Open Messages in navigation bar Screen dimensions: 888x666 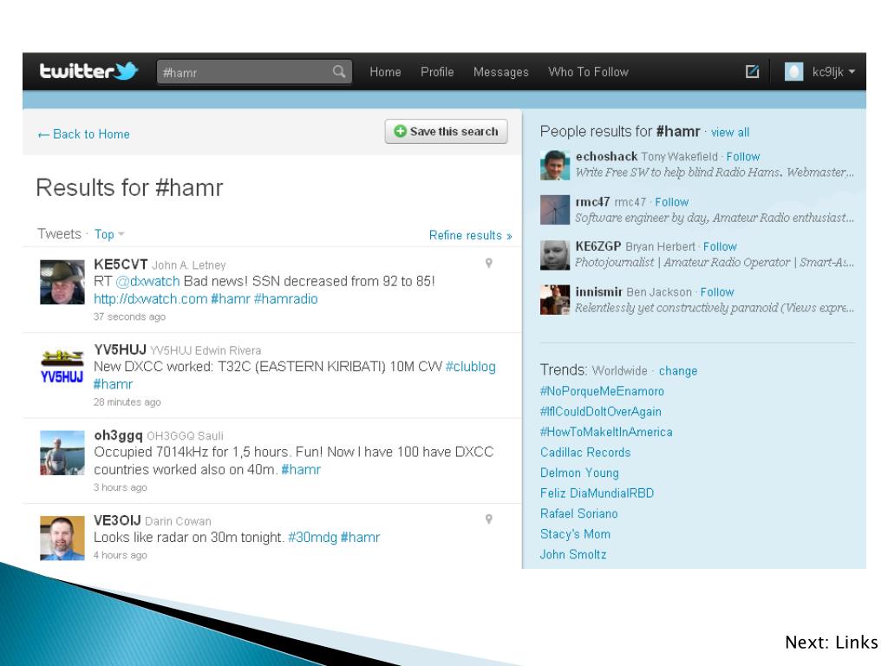(x=501, y=72)
